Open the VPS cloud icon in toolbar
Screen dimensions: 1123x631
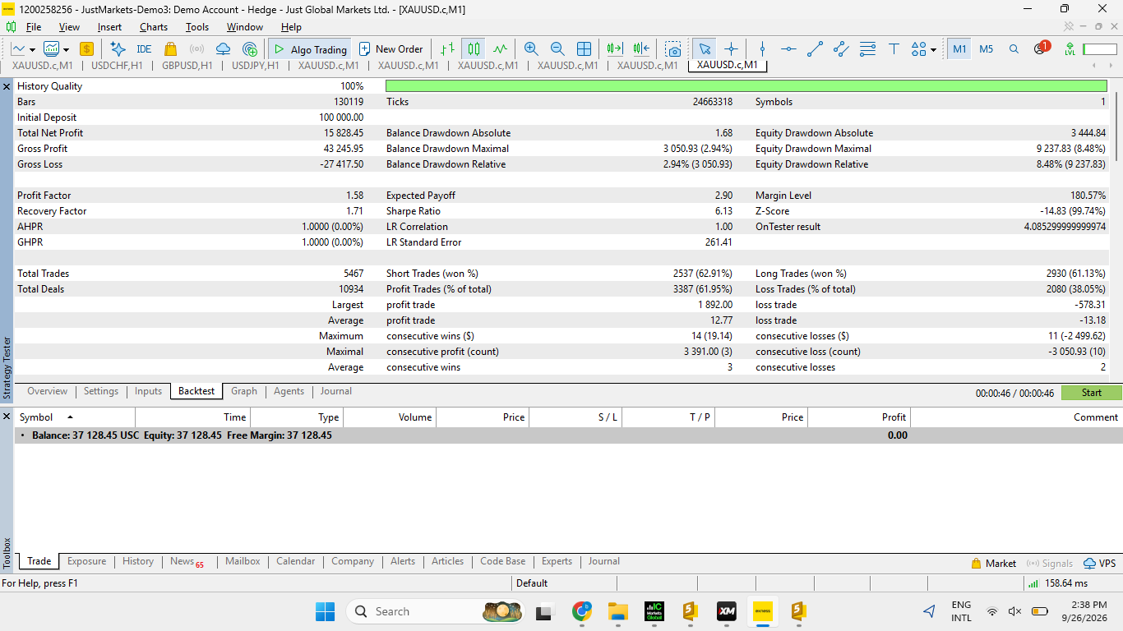pos(223,49)
